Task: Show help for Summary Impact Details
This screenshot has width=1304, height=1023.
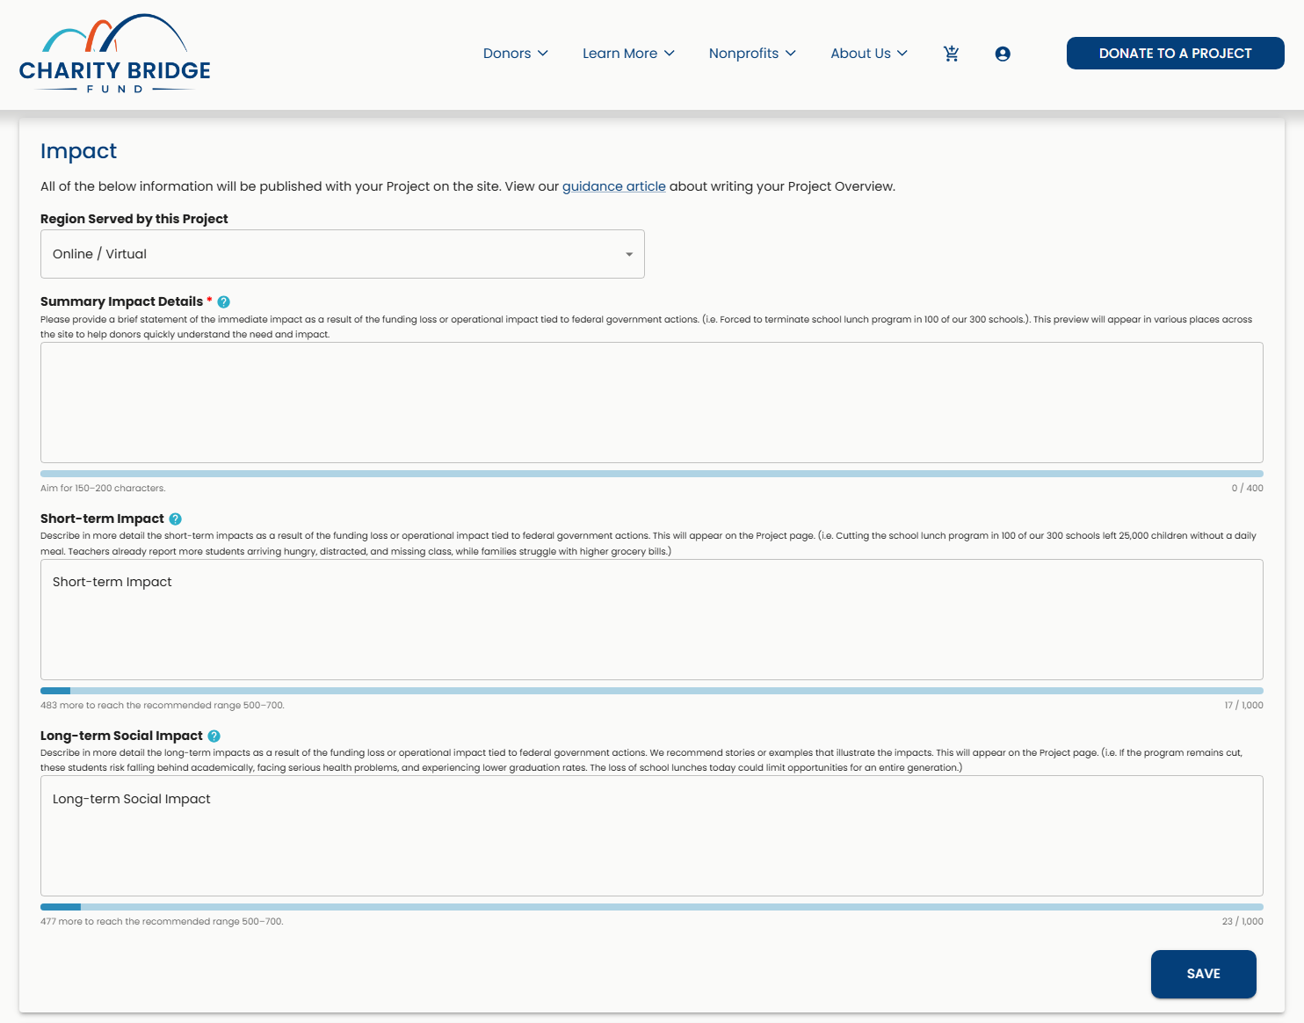Action: tap(224, 301)
